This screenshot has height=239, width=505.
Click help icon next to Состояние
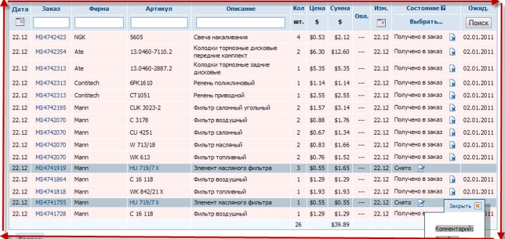pyautogui.click(x=443, y=8)
